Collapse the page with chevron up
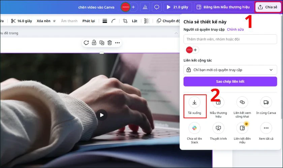Image resolution: width=283 pixels, height=168 pixels. point(176,33)
